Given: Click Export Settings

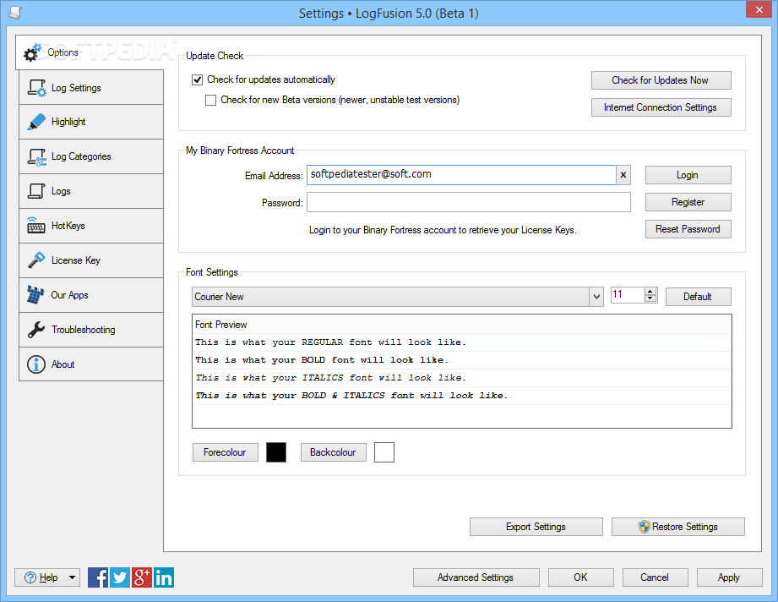Looking at the screenshot, I should 536,527.
